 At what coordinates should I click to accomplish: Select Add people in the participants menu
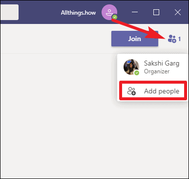153,91
